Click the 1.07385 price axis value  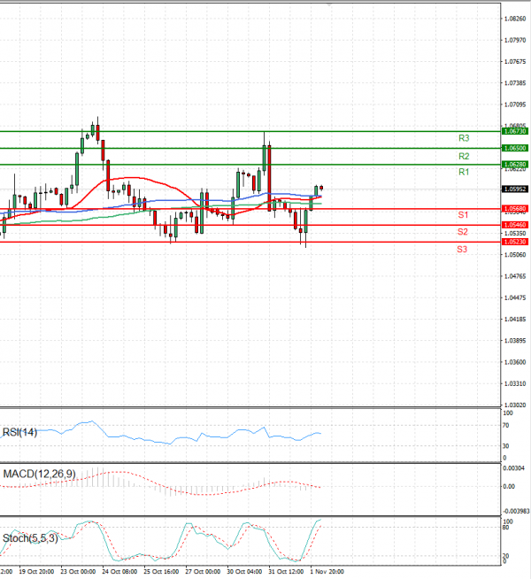515,83
